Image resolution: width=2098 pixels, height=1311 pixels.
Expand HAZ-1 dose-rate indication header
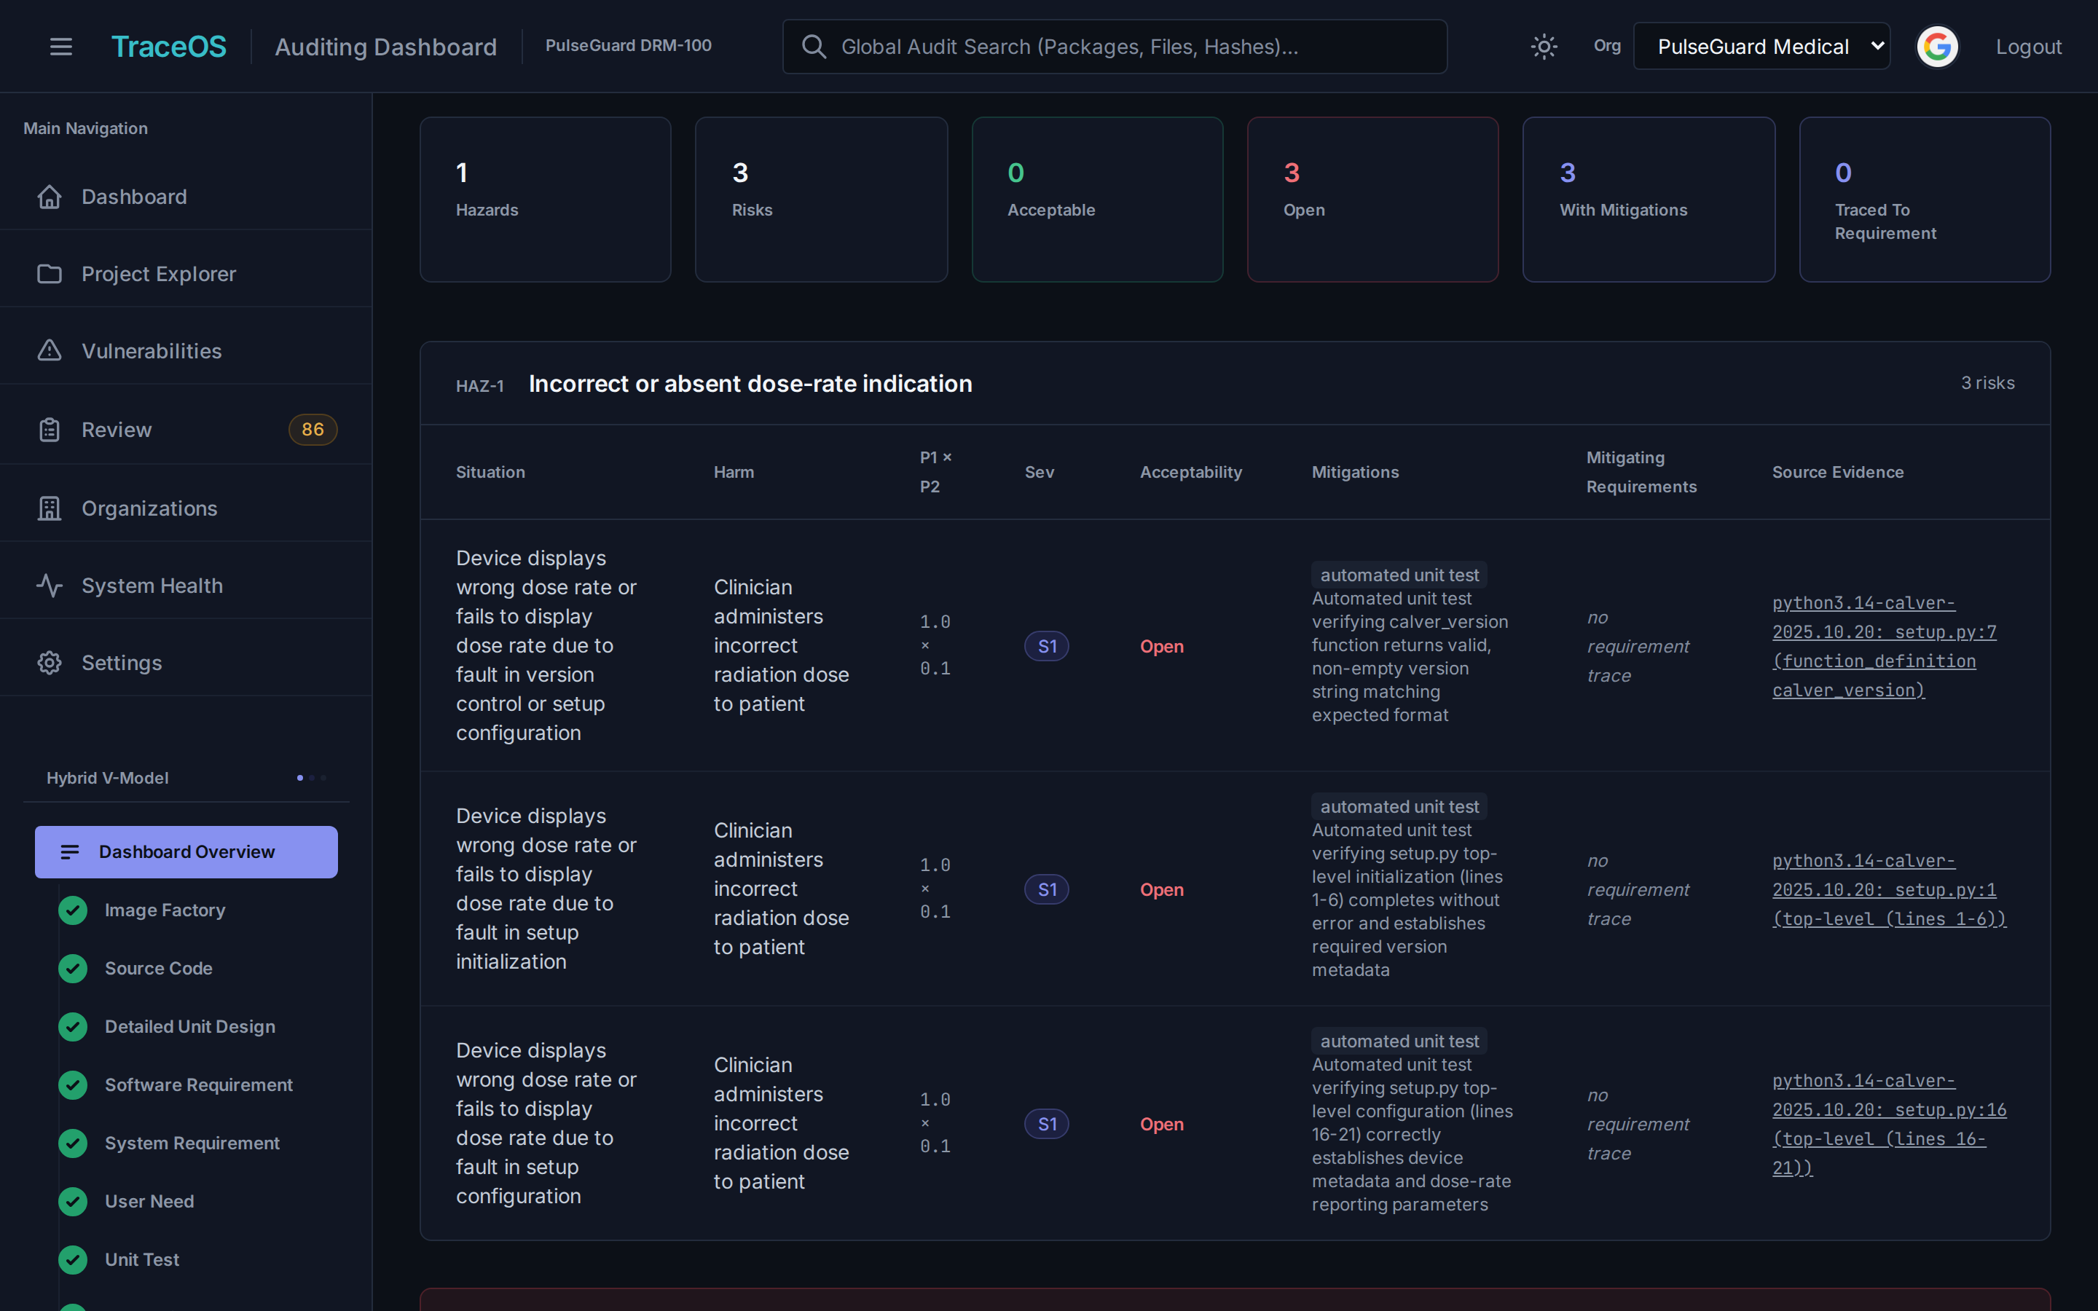point(1235,383)
